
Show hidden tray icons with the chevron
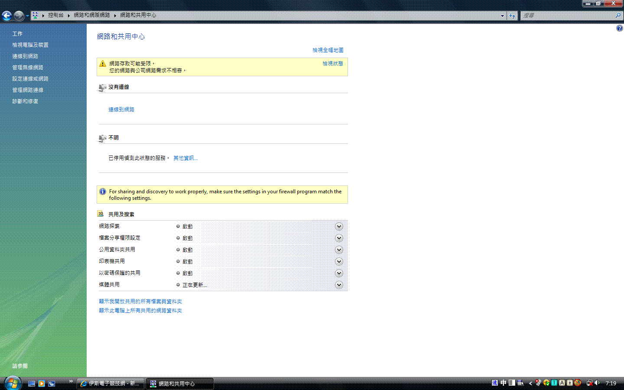point(530,383)
